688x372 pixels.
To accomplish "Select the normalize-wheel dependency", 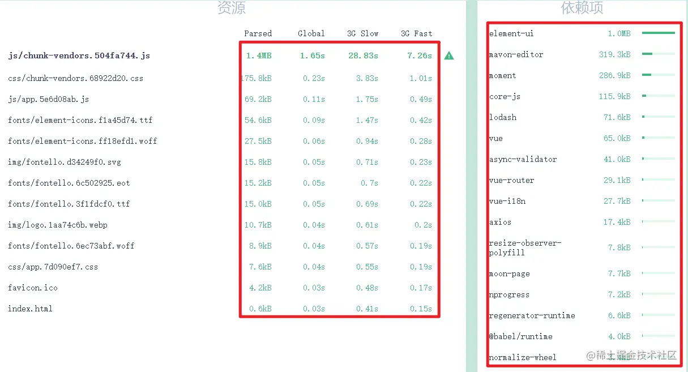I will coord(523,357).
